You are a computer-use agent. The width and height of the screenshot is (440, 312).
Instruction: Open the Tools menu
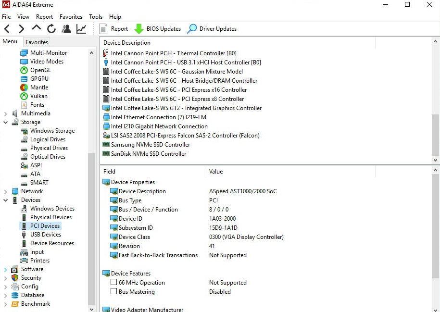(96, 17)
